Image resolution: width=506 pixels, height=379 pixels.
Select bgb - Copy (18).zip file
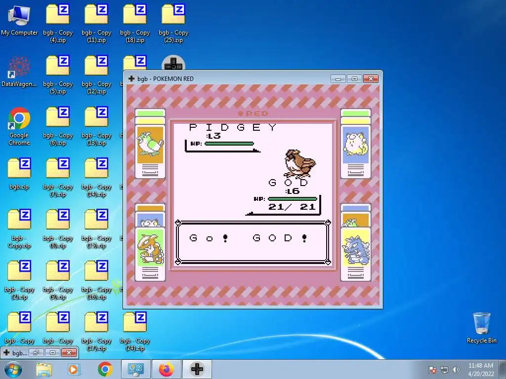tap(135, 23)
